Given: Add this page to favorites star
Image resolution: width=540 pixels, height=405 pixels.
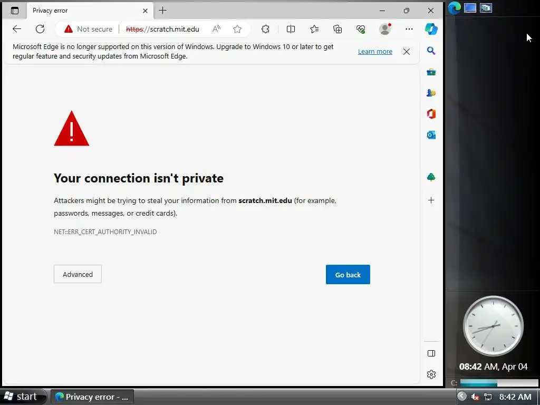Looking at the screenshot, I should (x=237, y=30).
